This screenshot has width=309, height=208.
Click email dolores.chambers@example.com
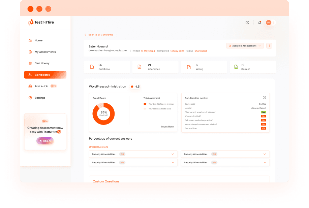click(107, 50)
